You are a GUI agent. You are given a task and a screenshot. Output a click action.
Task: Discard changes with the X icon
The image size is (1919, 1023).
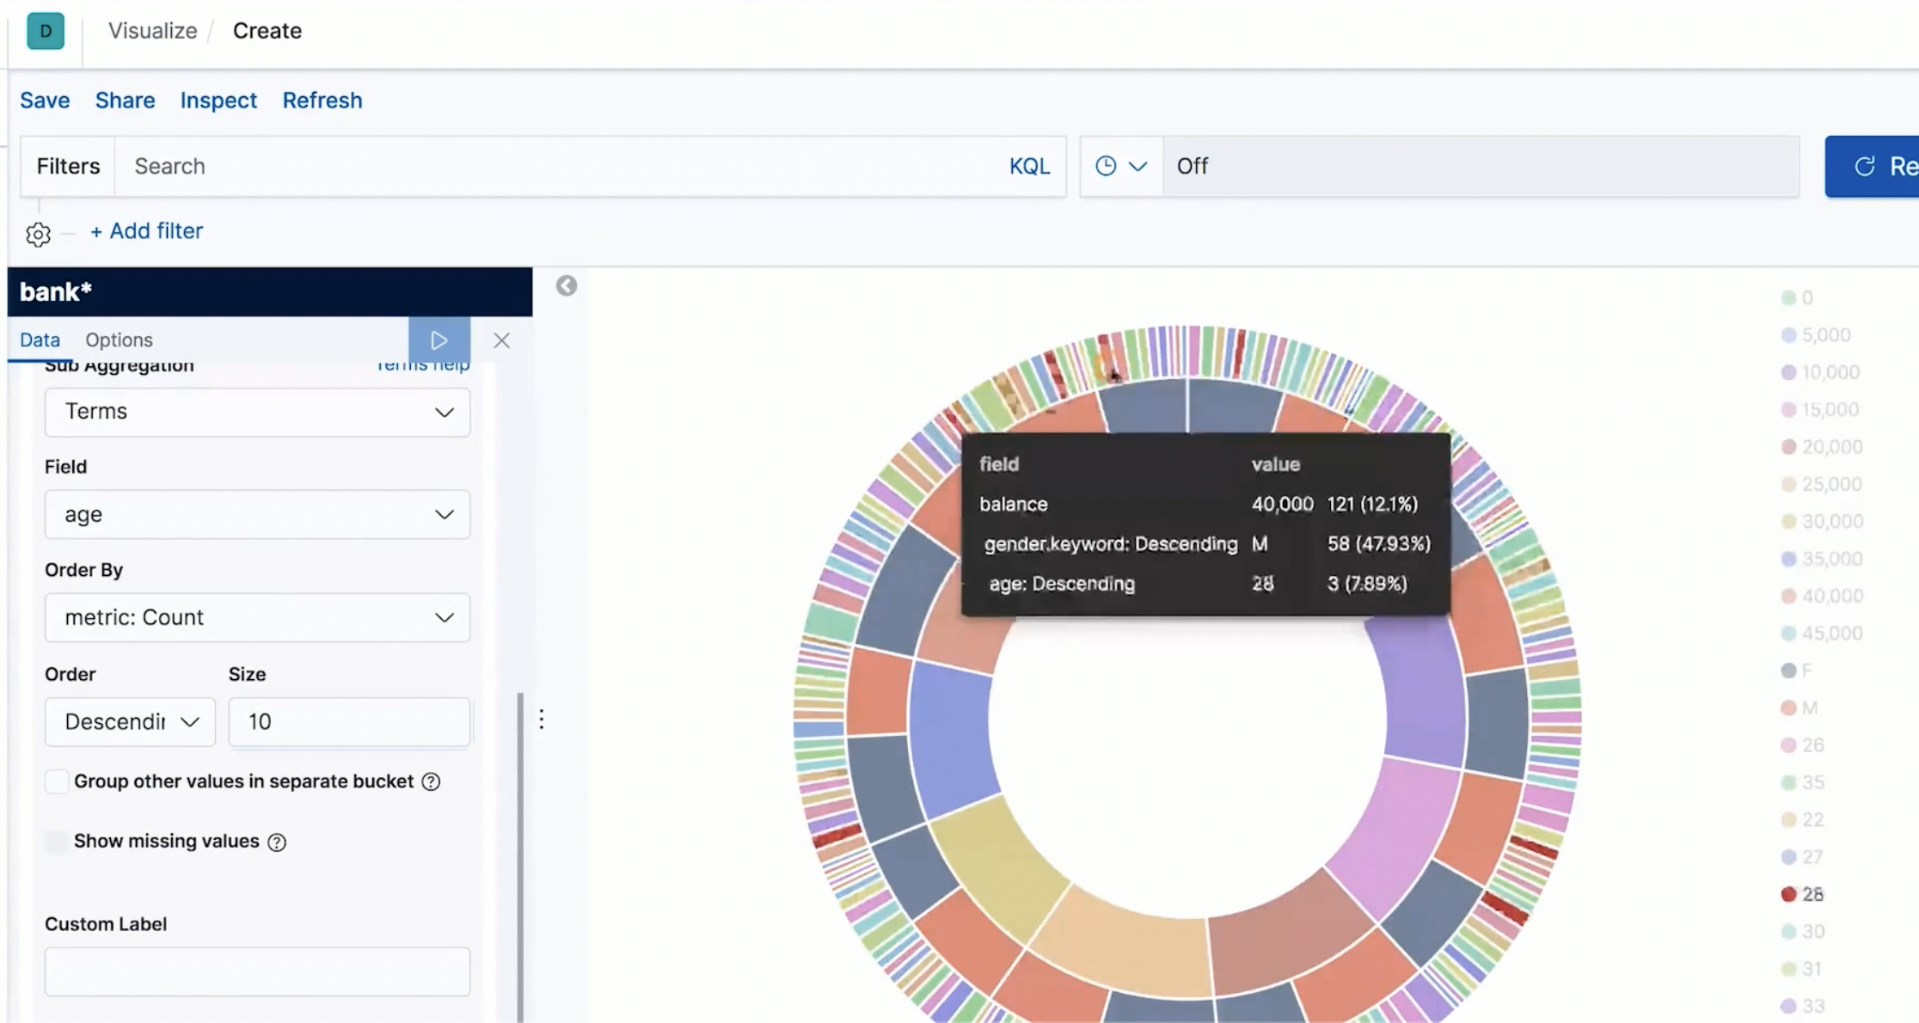[x=501, y=340]
